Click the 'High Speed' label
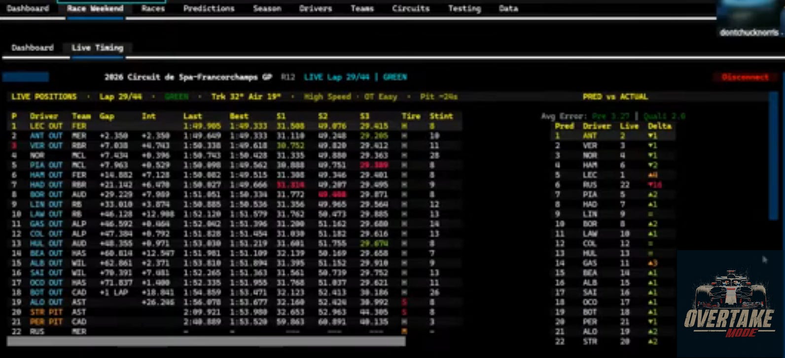The width and height of the screenshot is (785, 358). tap(327, 97)
